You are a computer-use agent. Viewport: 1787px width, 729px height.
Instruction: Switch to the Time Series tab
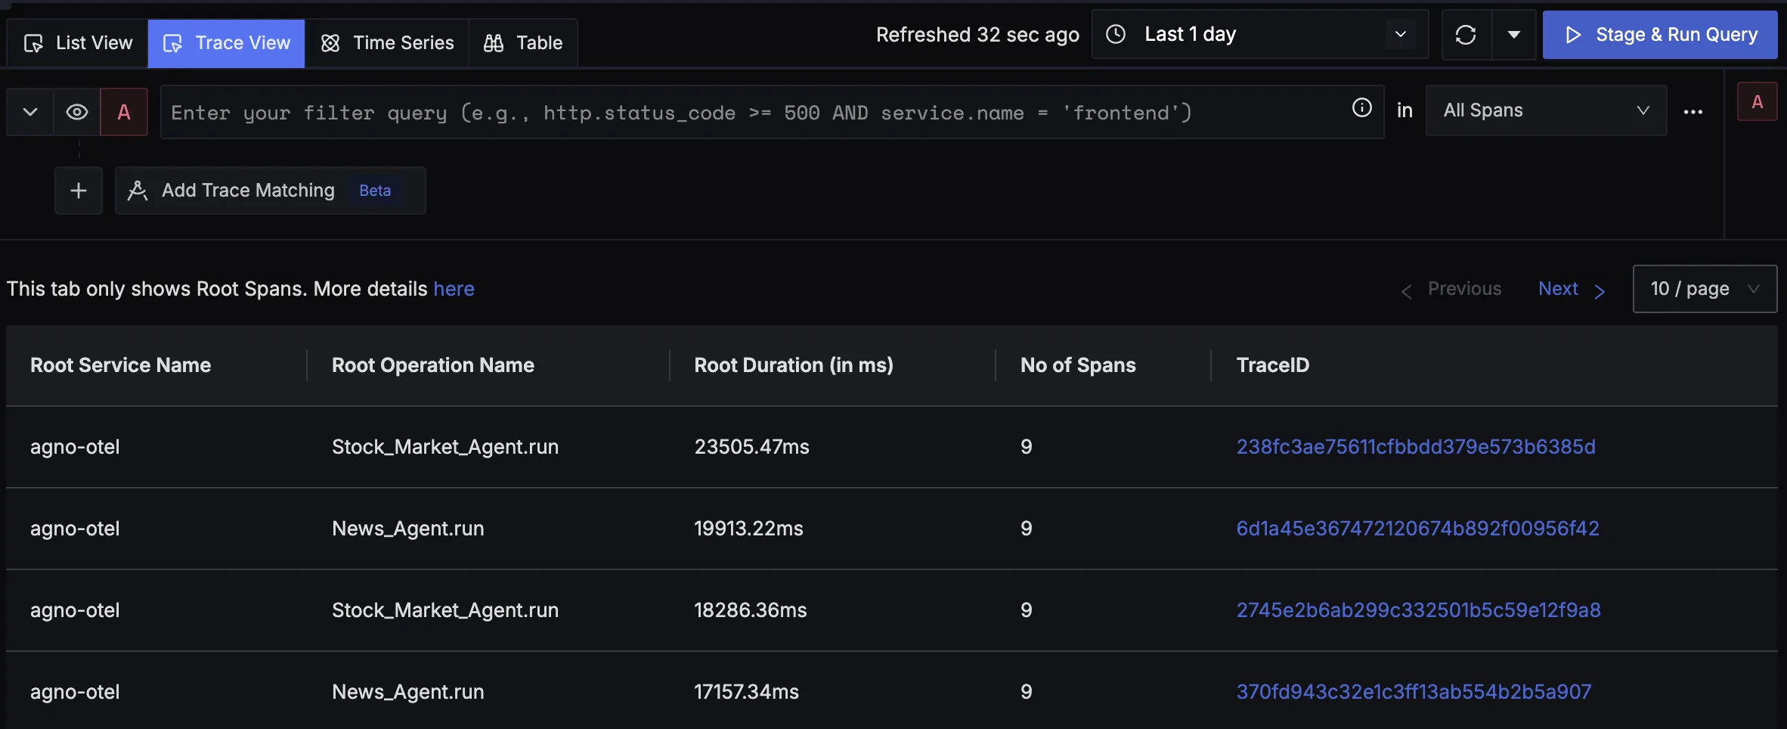pos(387,43)
